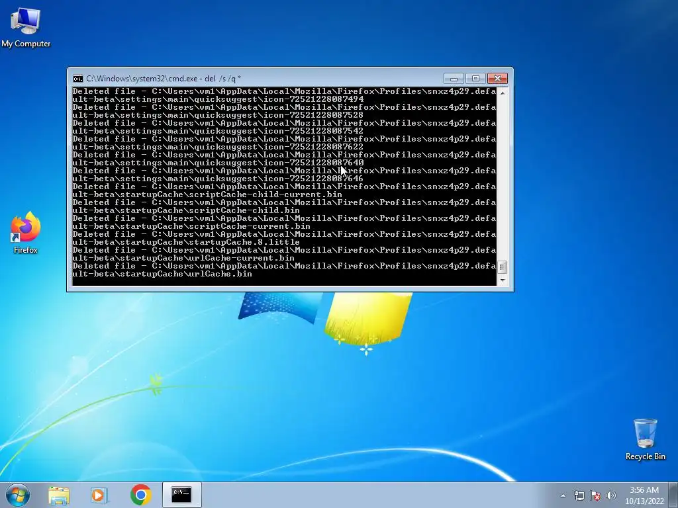Open Firefox desktop shortcut

(26, 233)
